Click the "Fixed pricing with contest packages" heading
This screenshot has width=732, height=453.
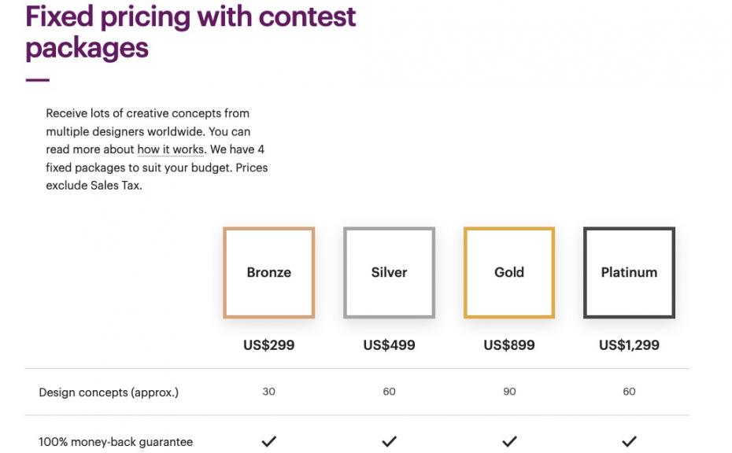[190, 31]
